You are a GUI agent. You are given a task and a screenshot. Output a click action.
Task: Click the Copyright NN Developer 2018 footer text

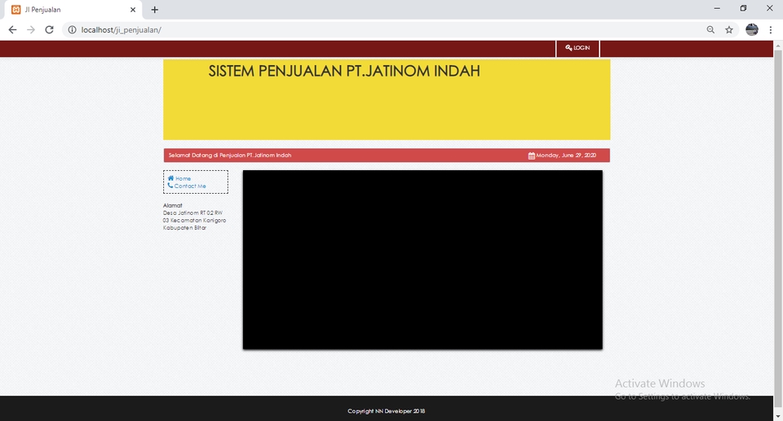[x=387, y=411]
